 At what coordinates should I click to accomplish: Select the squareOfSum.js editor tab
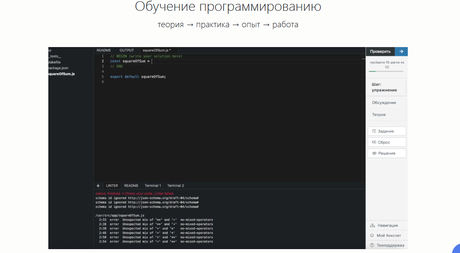point(157,50)
